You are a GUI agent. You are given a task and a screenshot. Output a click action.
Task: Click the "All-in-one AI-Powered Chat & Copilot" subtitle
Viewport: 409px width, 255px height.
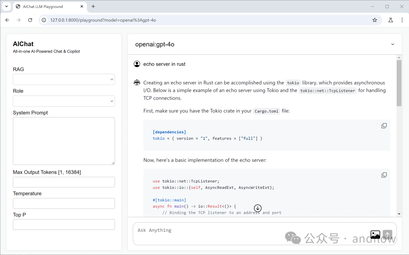47,51
